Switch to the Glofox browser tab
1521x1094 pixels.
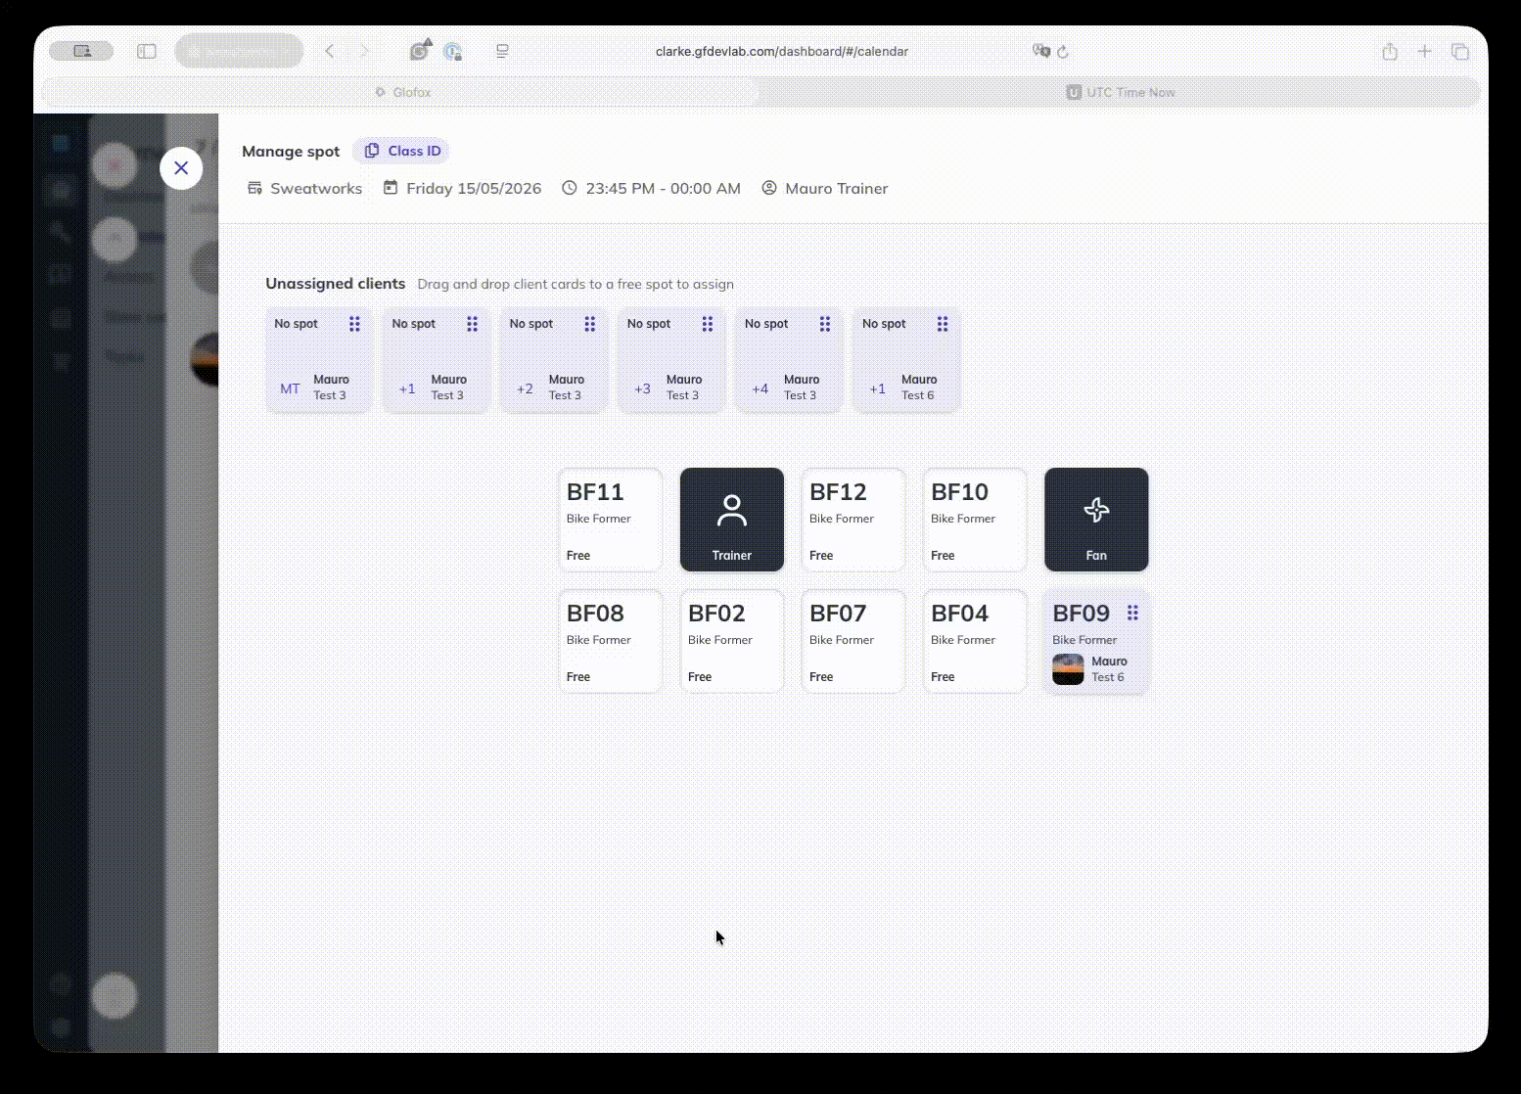click(x=402, y=92)
